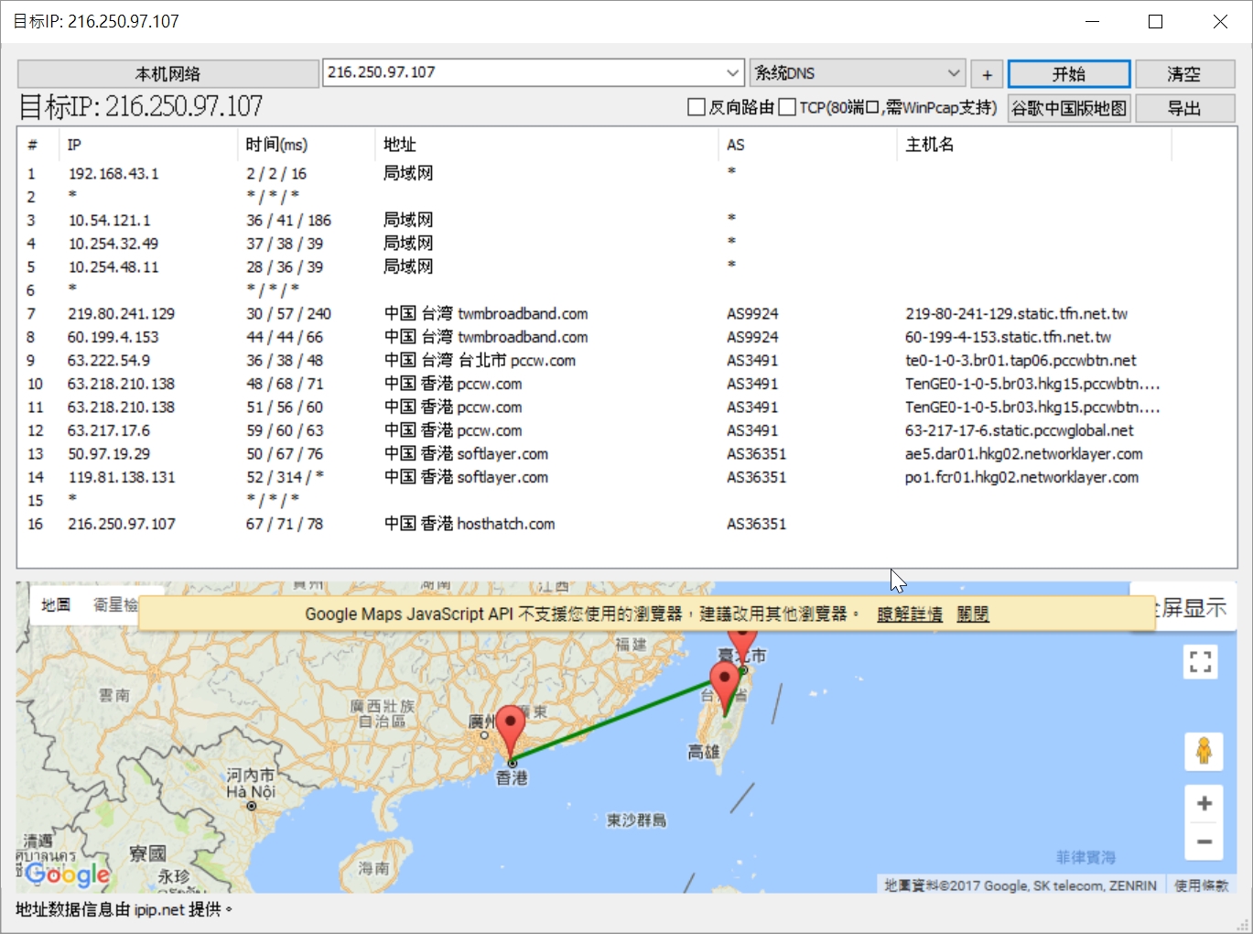Select hop row 63.217.17.6

[x=627, y=430]
